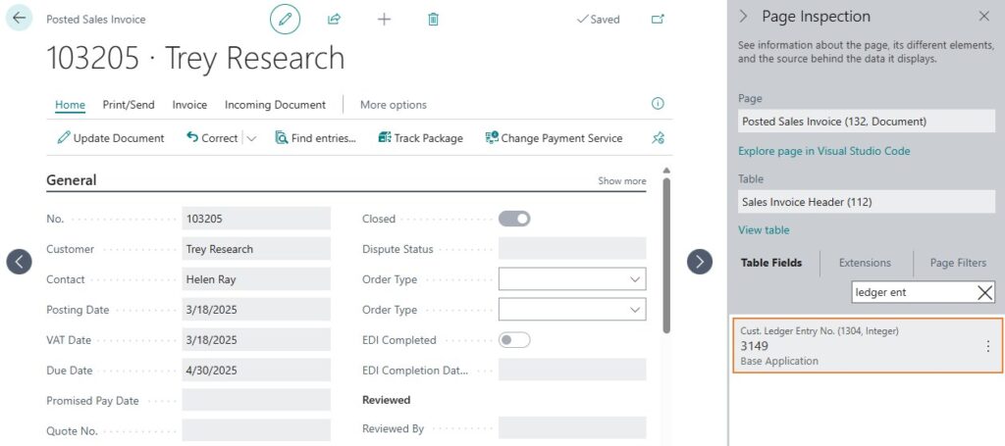Open the Print/Send menu tab
Image resolution: width=1005 pixels, height=446 pixels.
click(x=129, y=105)
